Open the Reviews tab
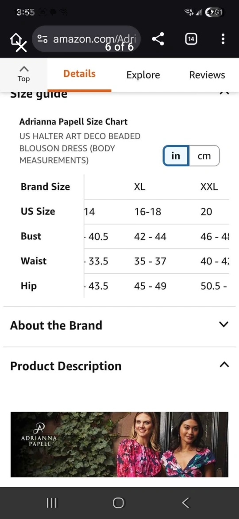The image size is (239, 519). [x=207, y=75]
